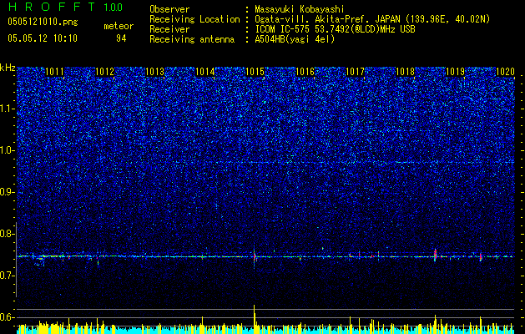Click the 1.1 frequency axis label

[x=8, y=109]
